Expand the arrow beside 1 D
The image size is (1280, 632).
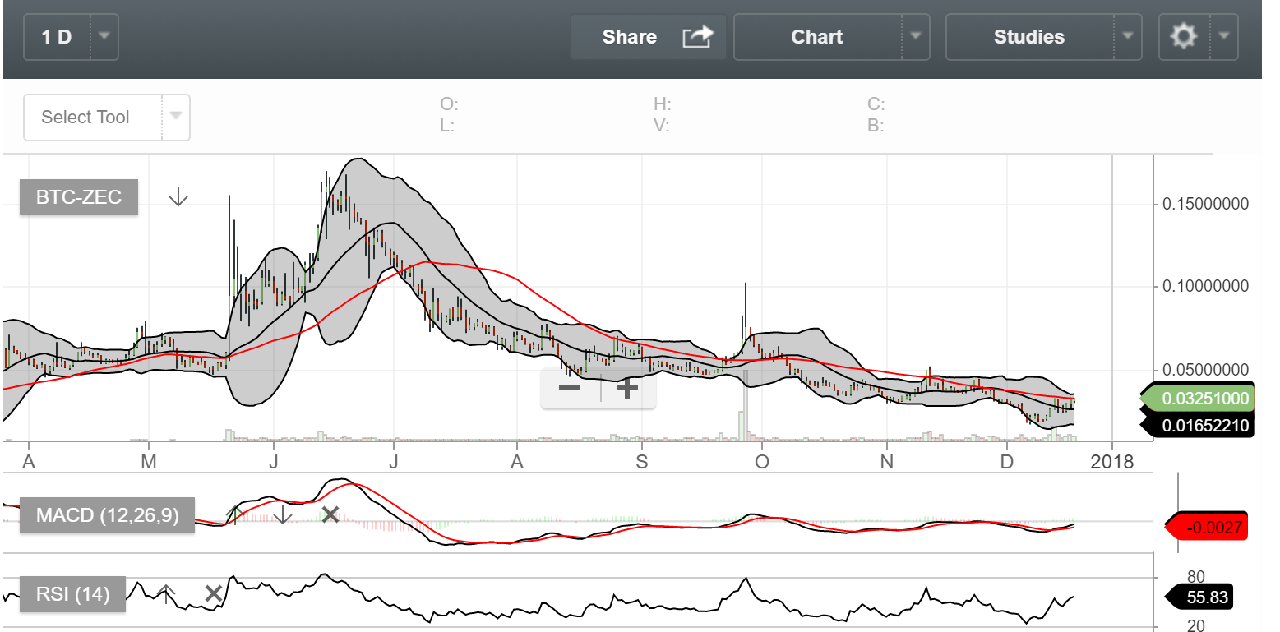104,37
